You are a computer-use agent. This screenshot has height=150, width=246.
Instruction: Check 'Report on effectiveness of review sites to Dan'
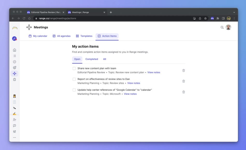click(x=74, y=79)
